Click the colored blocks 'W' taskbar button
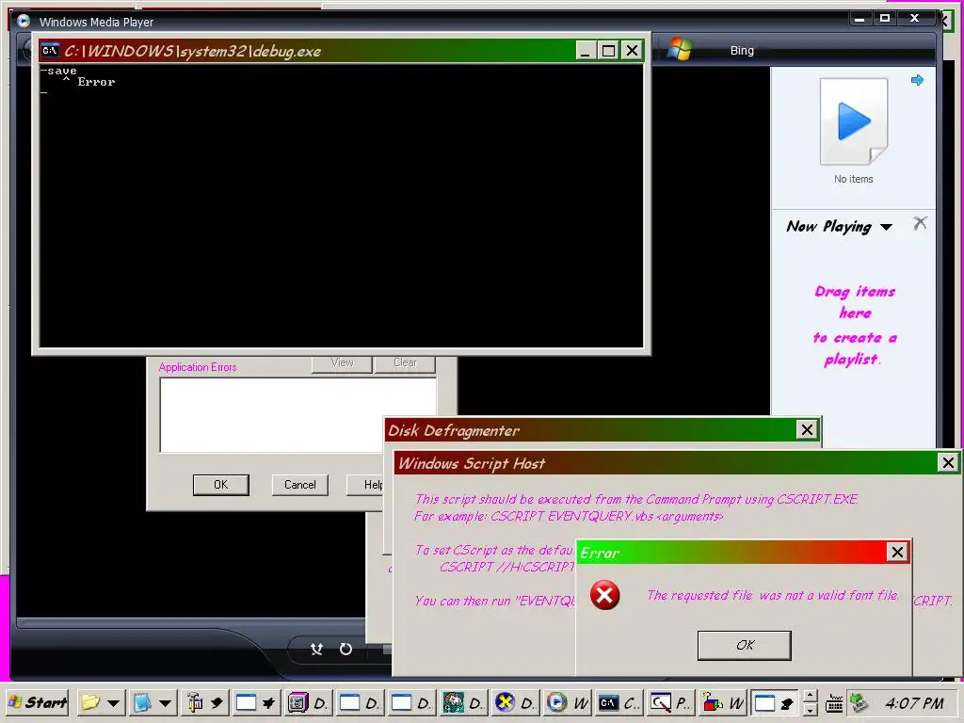 [x=722, y=702]
